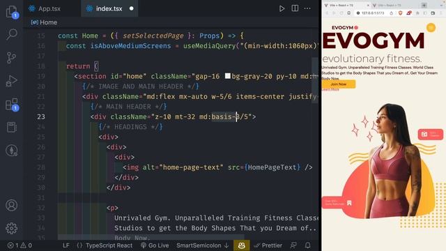The width and height of the screenshot is (446, 251).
Task: Open the notifications bell in status bar
Action: click(307, 245)
